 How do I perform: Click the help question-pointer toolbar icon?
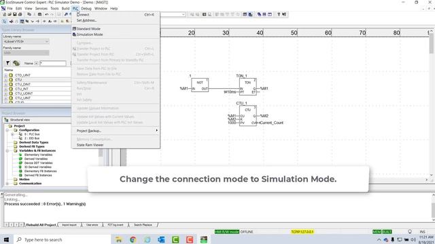(284, 14)
